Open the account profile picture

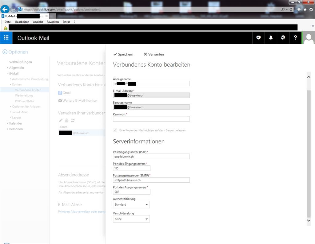(x=309, y=38)
